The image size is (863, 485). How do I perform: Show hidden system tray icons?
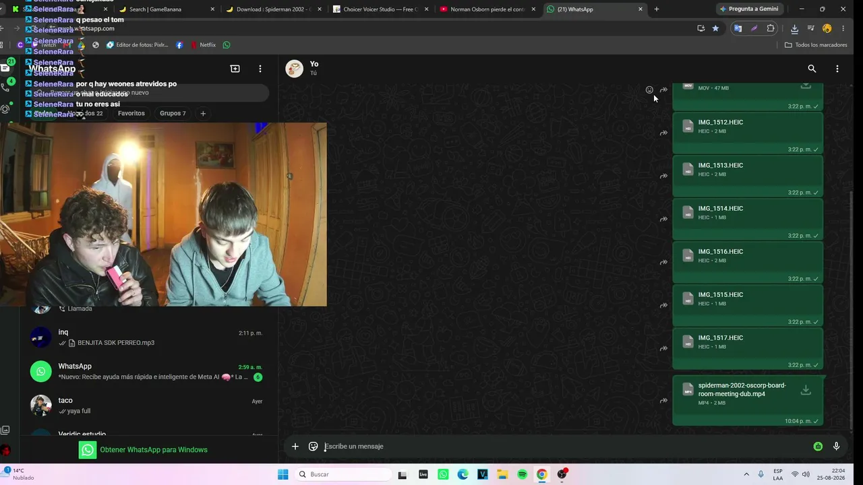coord(746,474)
